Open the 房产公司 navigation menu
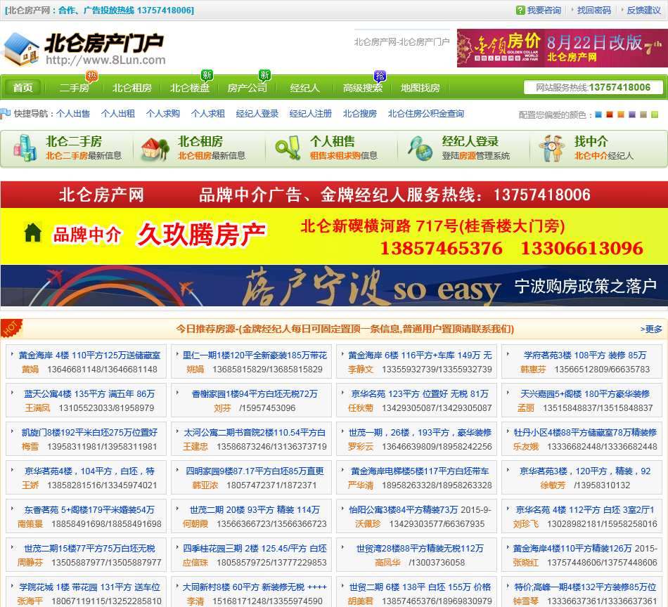Viewport: 668px width, 607px height. pos(247,88)
